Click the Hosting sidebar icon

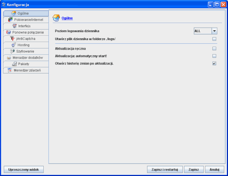pyautogui.click(x=14, y=45)
